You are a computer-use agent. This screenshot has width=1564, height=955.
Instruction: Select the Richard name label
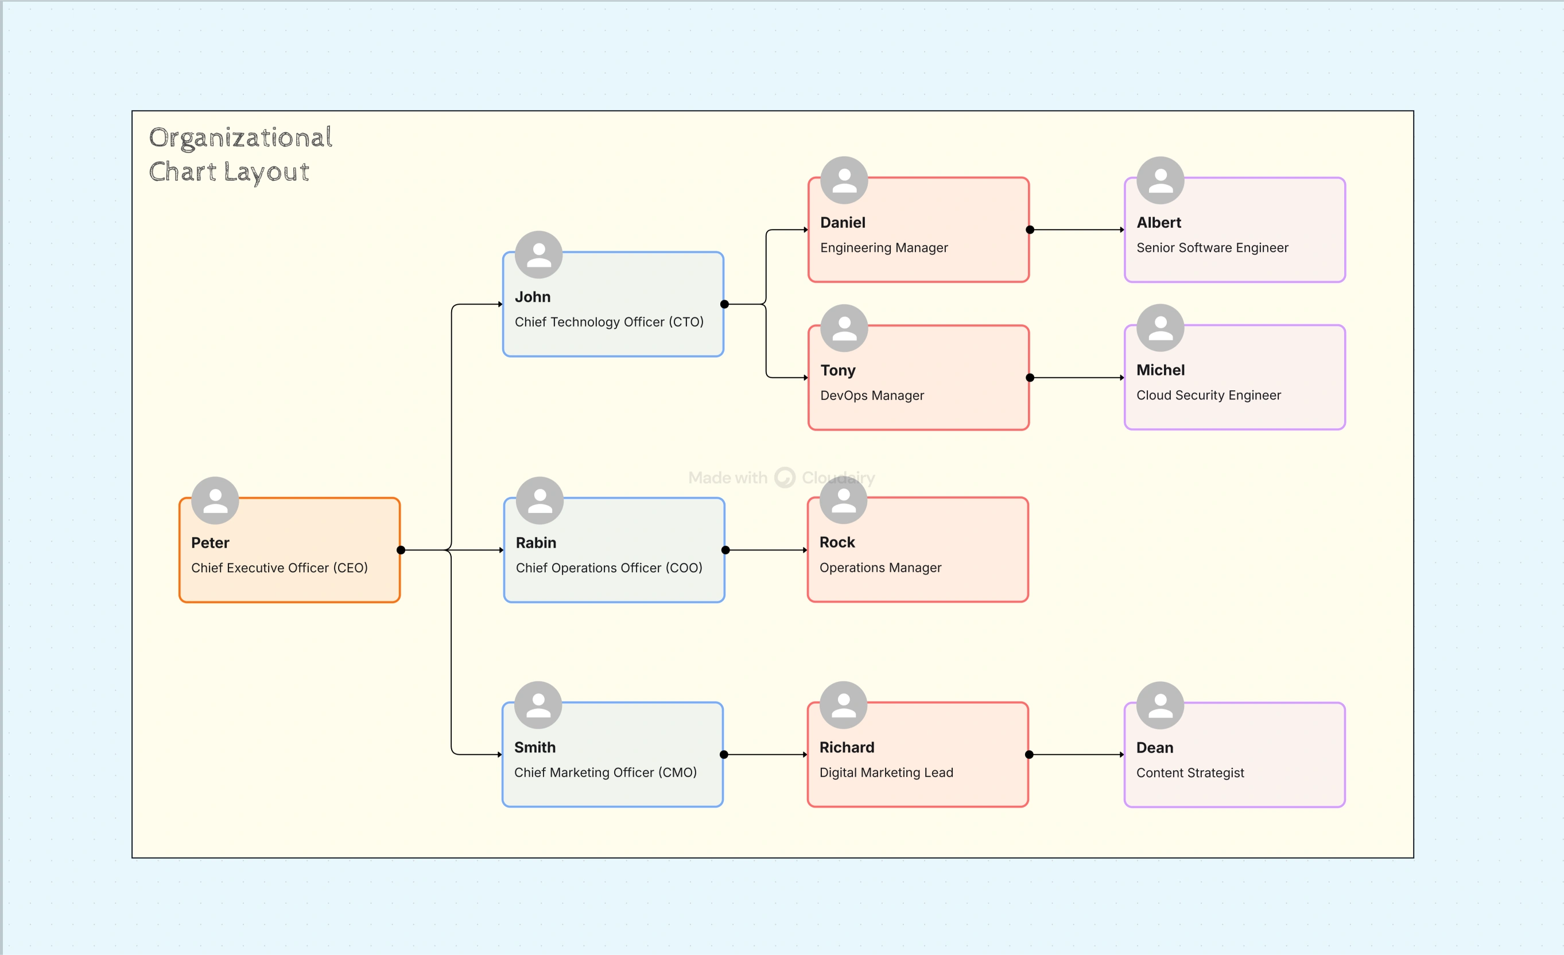pos(847,747)
